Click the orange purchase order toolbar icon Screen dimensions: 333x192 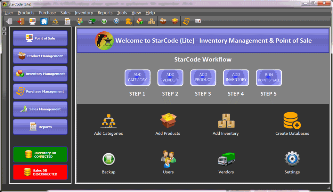pos(186,21)
